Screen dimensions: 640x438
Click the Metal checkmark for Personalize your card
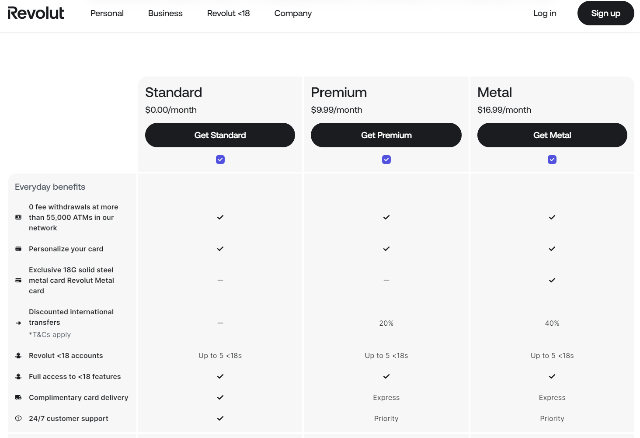(x=552, y=249)
